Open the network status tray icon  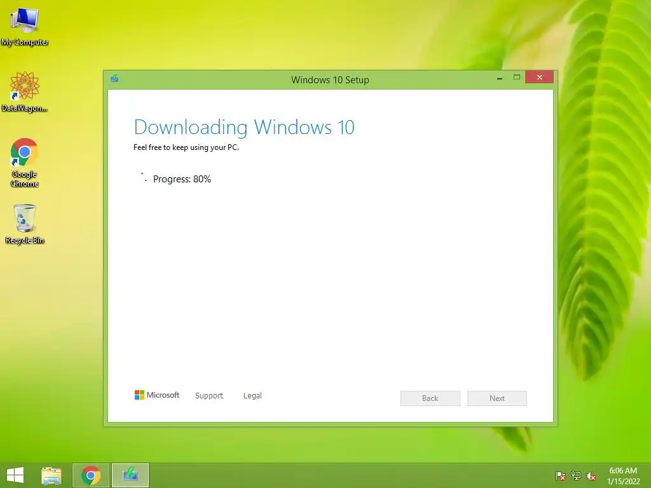(576, 476)
